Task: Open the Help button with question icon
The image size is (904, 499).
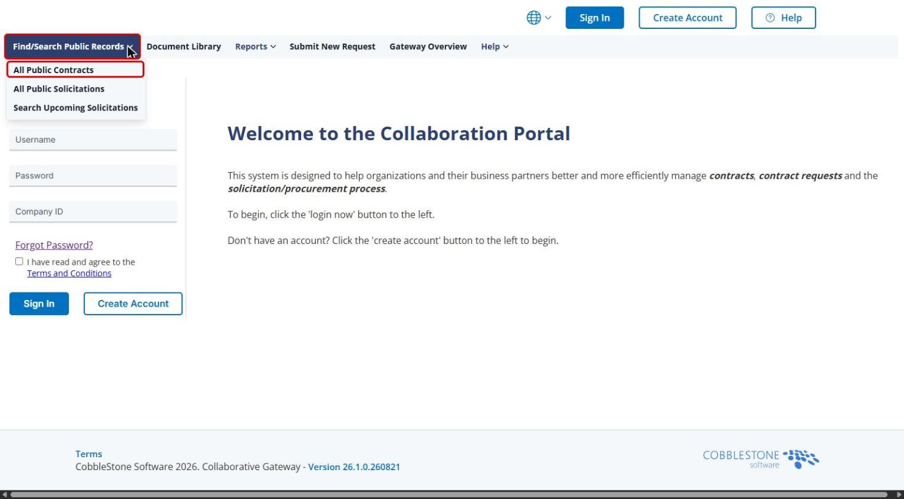Action: (784, 18)
